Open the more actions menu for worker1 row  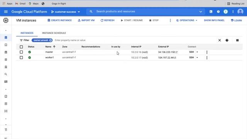[207, 58]
